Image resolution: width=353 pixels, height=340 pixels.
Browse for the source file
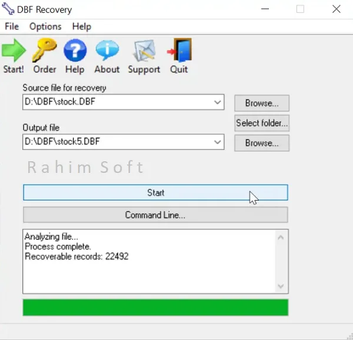(262, 103)
